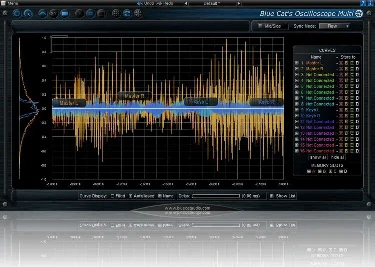Screen dimensions: 375x267
Task: Go to next preset with right arrow
Action: pyautogui.click(x=238, y=3)
